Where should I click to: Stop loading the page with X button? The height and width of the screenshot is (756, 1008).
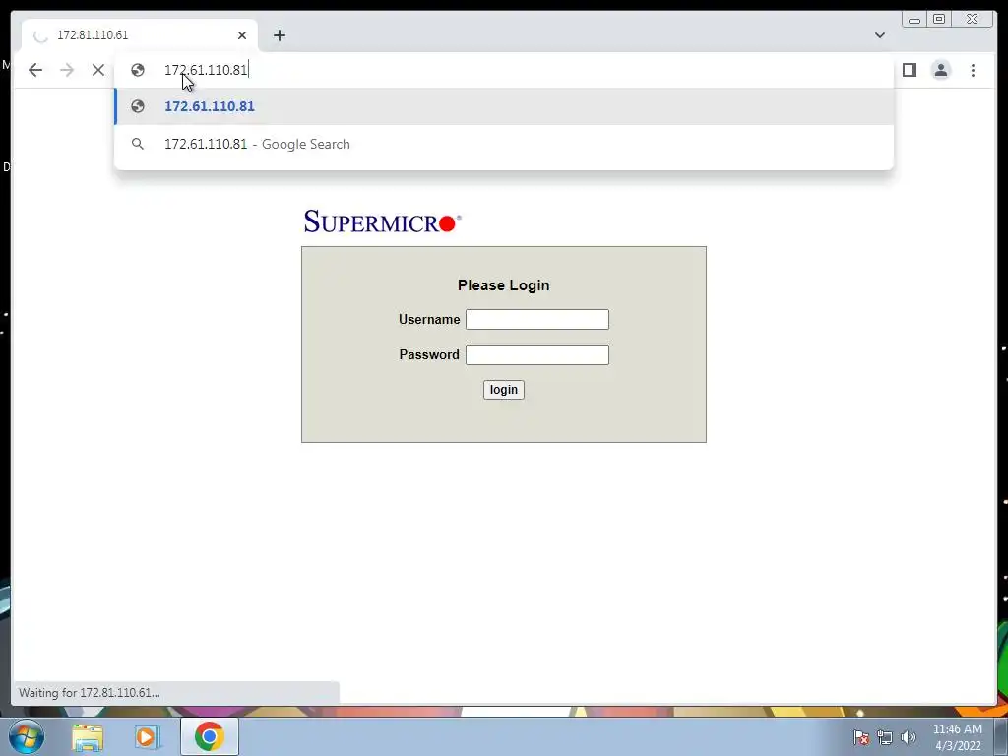click(98, 70)
